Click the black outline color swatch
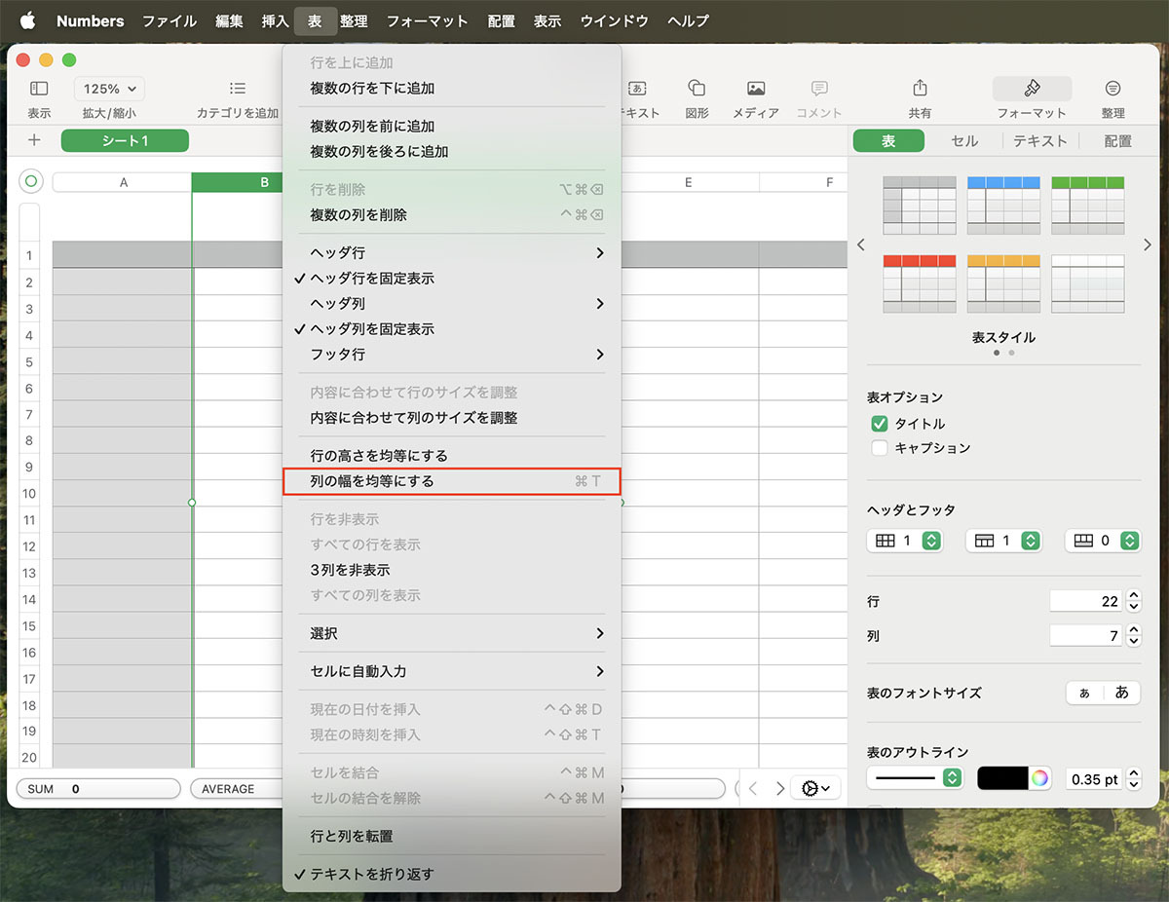 tap(1003, 778)
